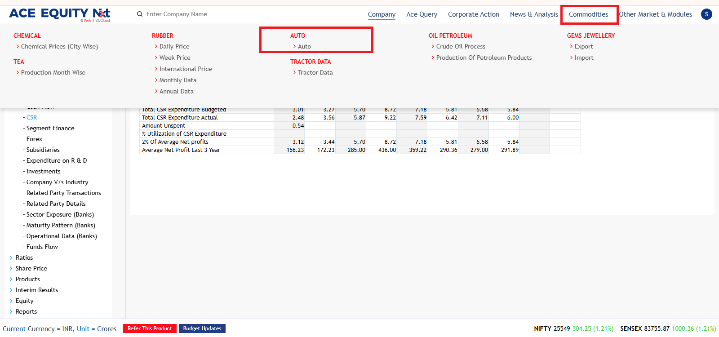Screen dimensions: 719x337
Task: Open Rubber International Price
Action: tap(185, 69)
